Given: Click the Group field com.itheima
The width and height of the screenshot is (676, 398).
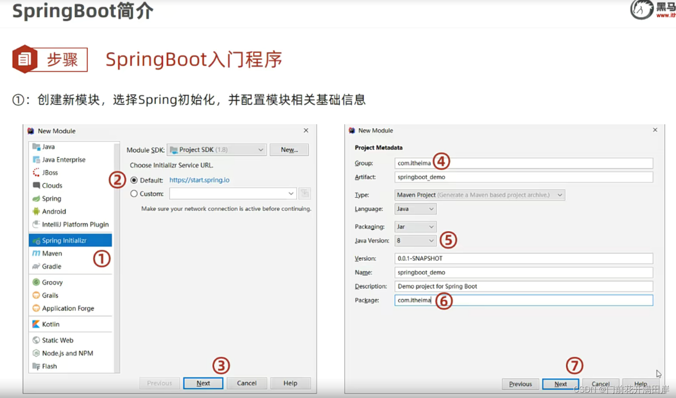Looking at the screenshot, I should (524, 163).
